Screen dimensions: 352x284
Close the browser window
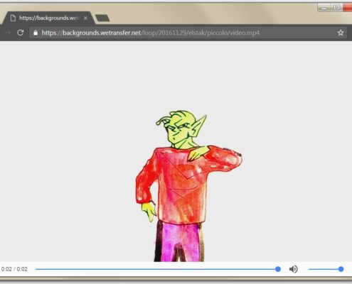pos(348,8)
